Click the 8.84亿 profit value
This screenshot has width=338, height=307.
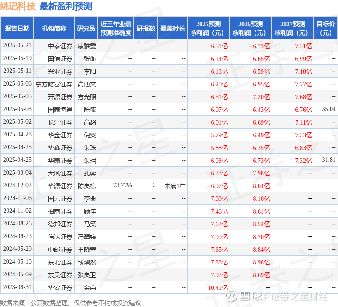[262, 250]
